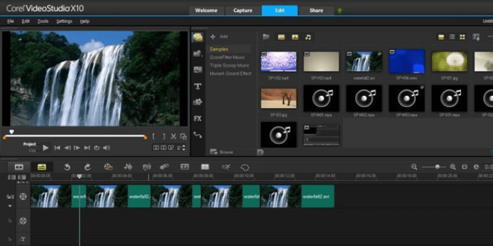The width and height of the screenshot is (493, 246).
Task: Open the Transitions library icon
Action: pos(198,70)
